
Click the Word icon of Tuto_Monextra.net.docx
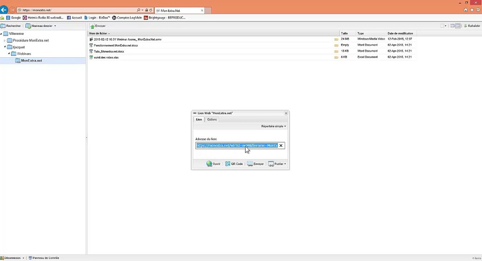click(91, 51)
